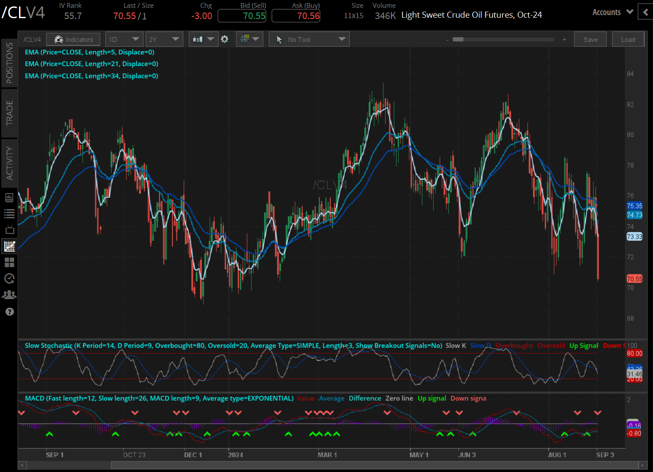Toggle the MACD Value plot visibility

point(306,398)
